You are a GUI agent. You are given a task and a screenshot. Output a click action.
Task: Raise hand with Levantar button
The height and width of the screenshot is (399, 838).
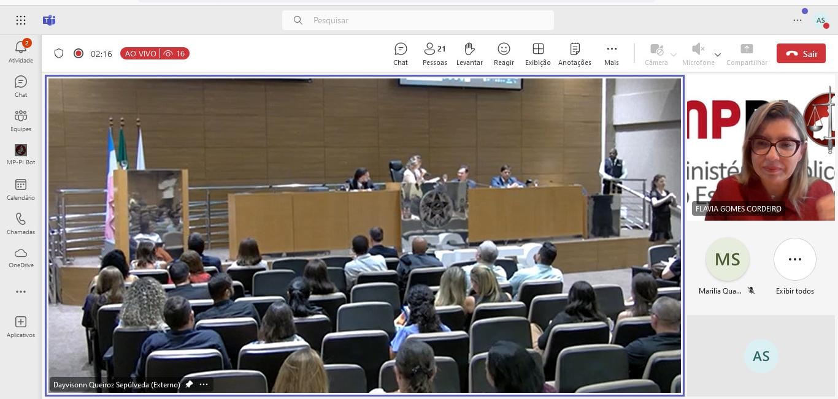tap(469, 54)
